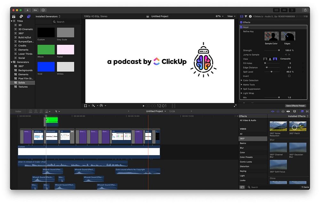Switch Keyer View to Composite icon
320x203 pixels.
point(275,59)
